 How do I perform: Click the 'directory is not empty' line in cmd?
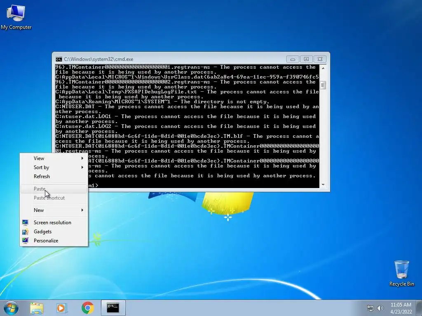click(162, 102)
